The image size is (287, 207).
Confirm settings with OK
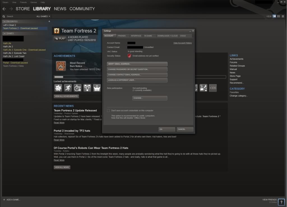point(167,129)
